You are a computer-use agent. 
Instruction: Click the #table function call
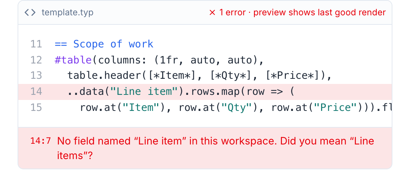tap(73, 60)
